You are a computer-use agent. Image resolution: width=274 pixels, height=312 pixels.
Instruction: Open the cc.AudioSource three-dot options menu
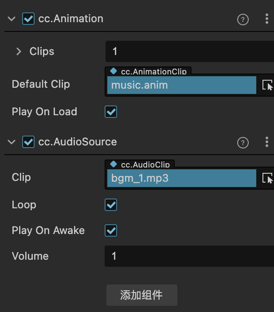tap(266, 142)
